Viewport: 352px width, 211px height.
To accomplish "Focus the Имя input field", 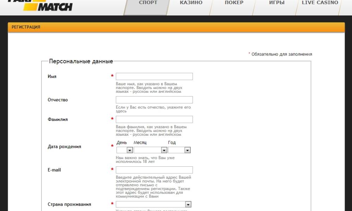I will click(154, 76).
